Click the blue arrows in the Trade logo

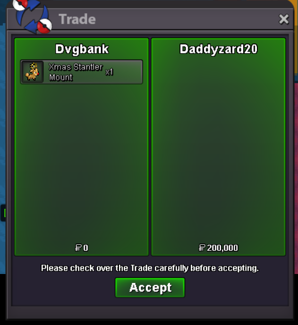[x=31, y=17]
